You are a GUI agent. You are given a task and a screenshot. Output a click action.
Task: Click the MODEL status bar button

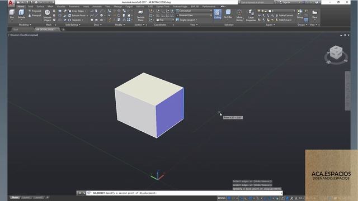222,198
